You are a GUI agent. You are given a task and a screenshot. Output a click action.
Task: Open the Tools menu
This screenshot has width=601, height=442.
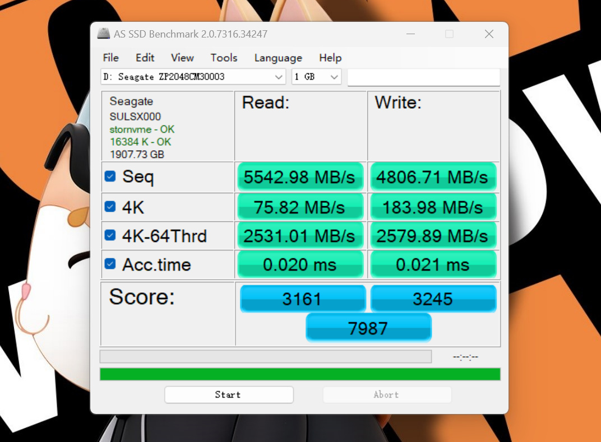224,58
